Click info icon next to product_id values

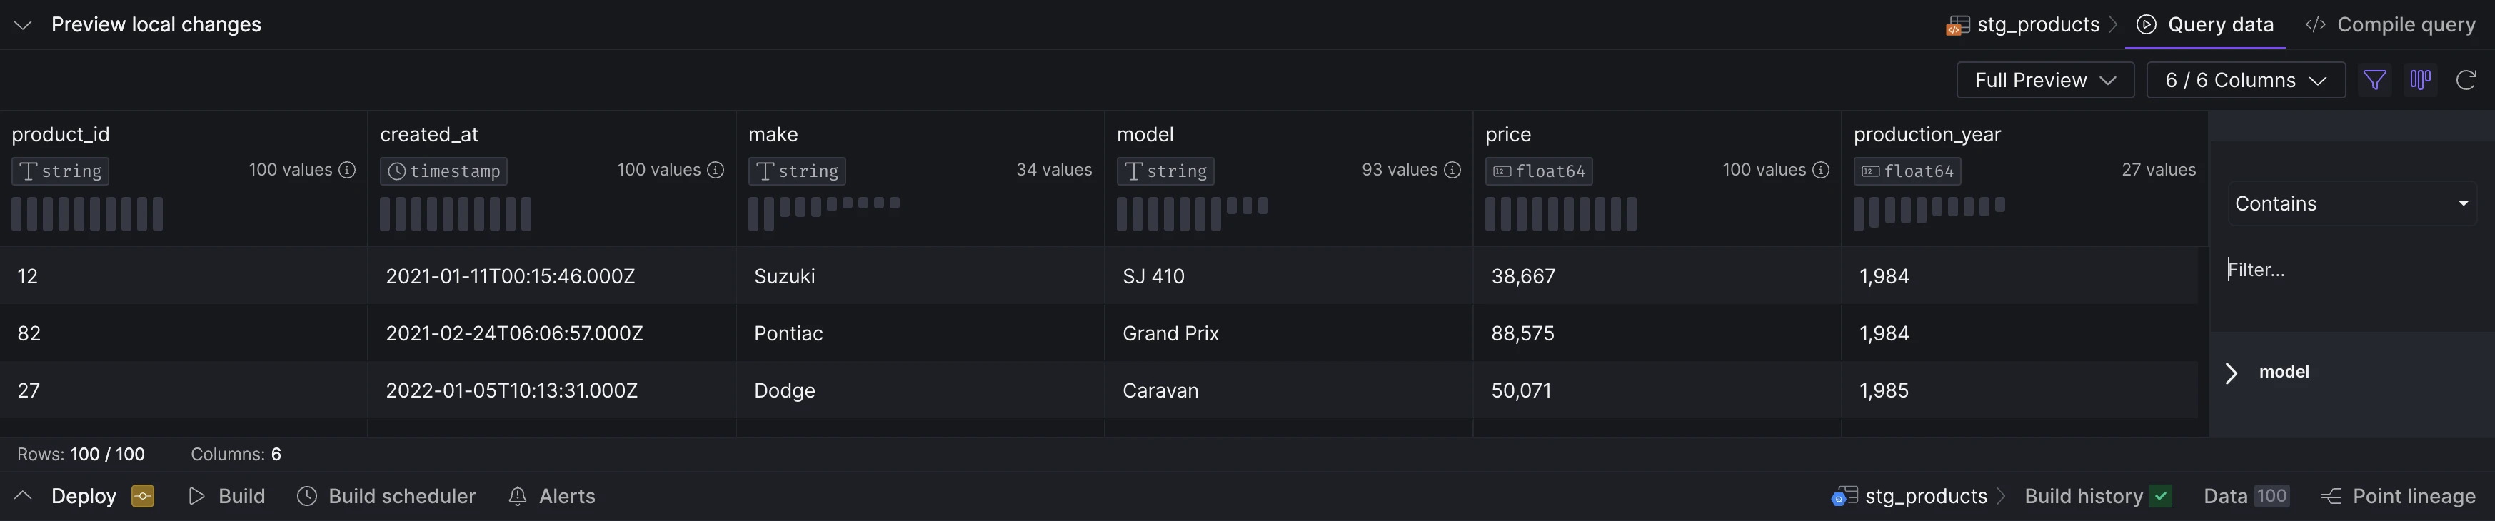pyautogui.click(x=347, y=171)
